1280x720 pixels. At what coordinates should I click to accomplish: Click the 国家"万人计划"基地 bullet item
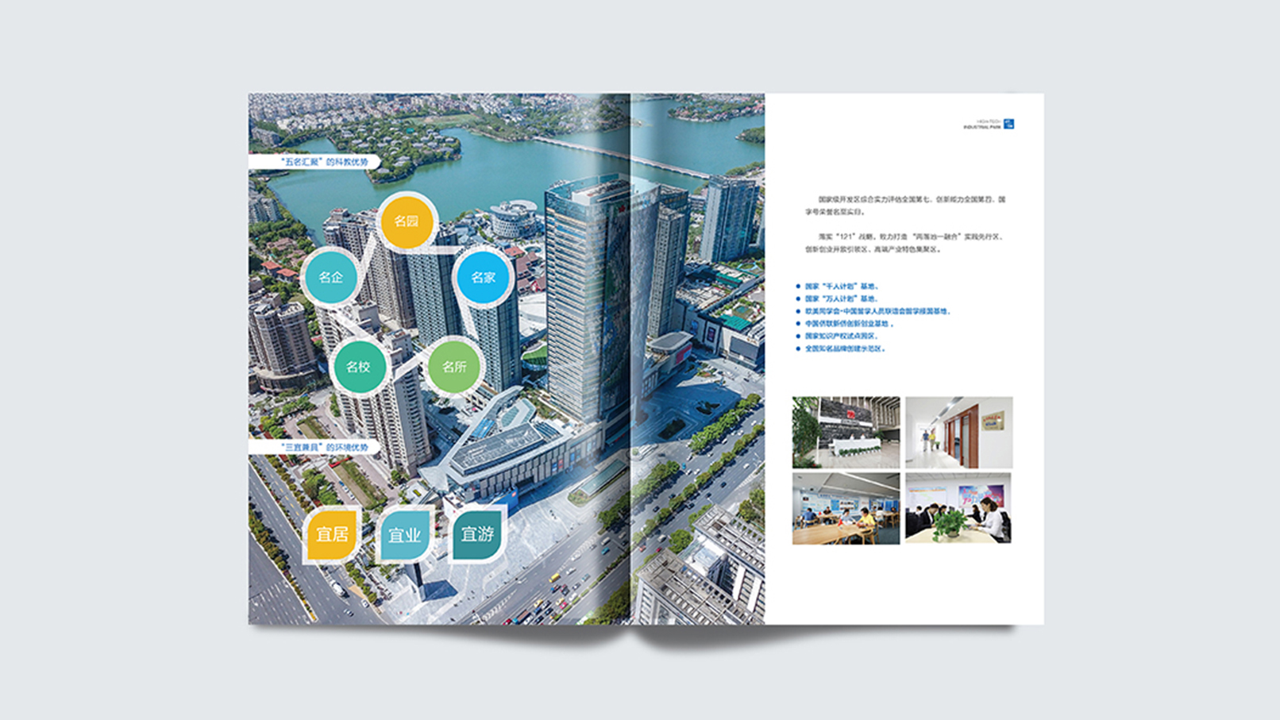[x=841, y=299]
